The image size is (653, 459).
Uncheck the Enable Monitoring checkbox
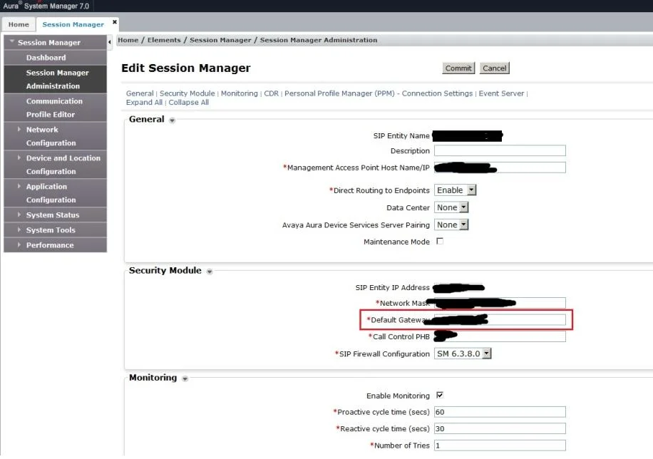pos(440,395)
